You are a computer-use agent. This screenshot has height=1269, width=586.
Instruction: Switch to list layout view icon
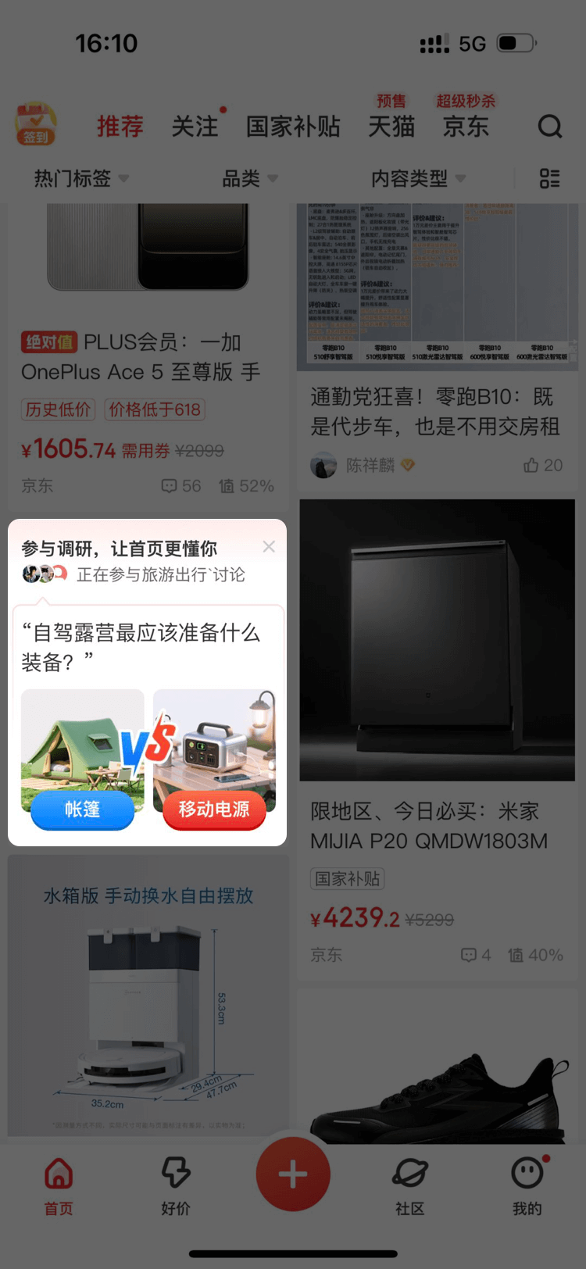(x=550, y=179)
